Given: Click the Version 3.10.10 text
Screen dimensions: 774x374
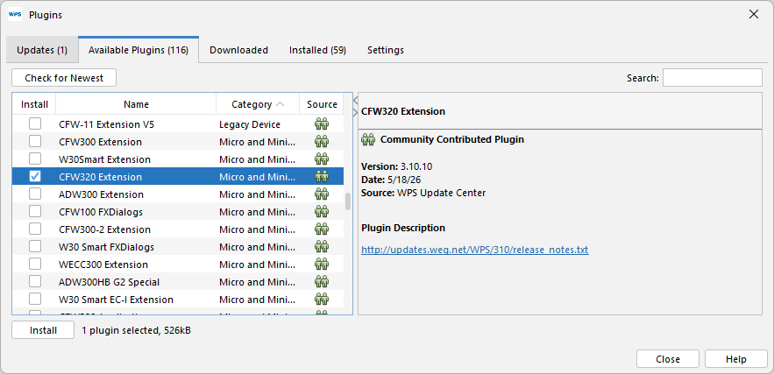Looking at the screenshot, I should pos(397,166).
